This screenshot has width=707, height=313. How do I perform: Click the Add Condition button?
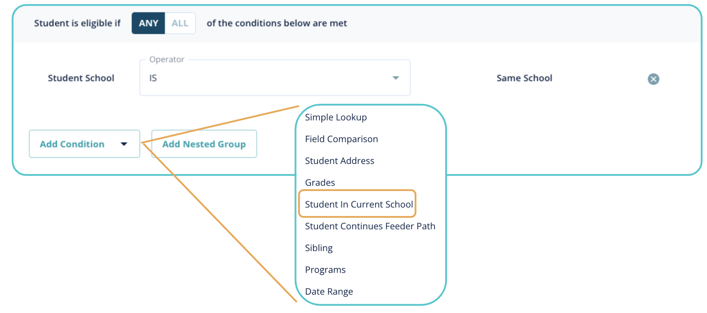(x=72, y=144)
